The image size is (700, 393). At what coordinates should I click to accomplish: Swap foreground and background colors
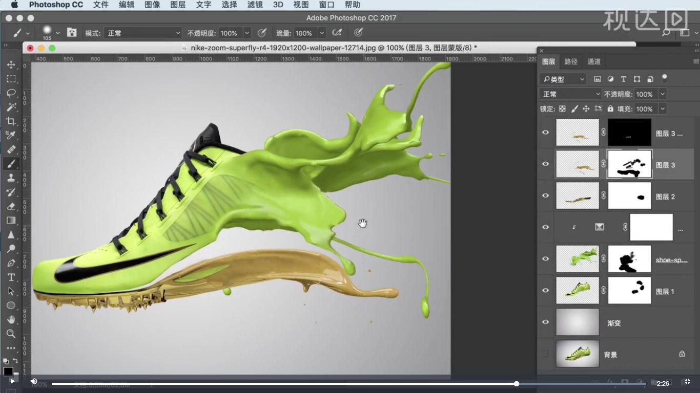(x=15, y=361)
